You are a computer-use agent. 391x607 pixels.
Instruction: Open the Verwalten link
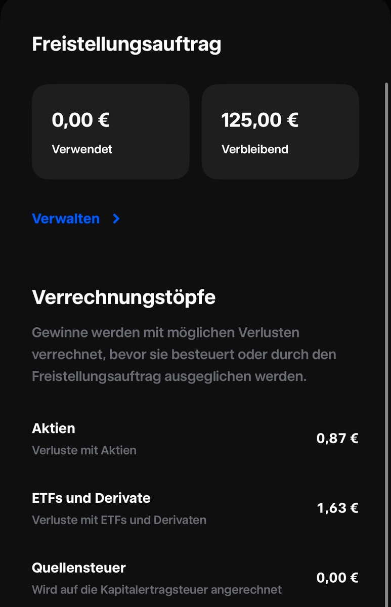[66, 219]
